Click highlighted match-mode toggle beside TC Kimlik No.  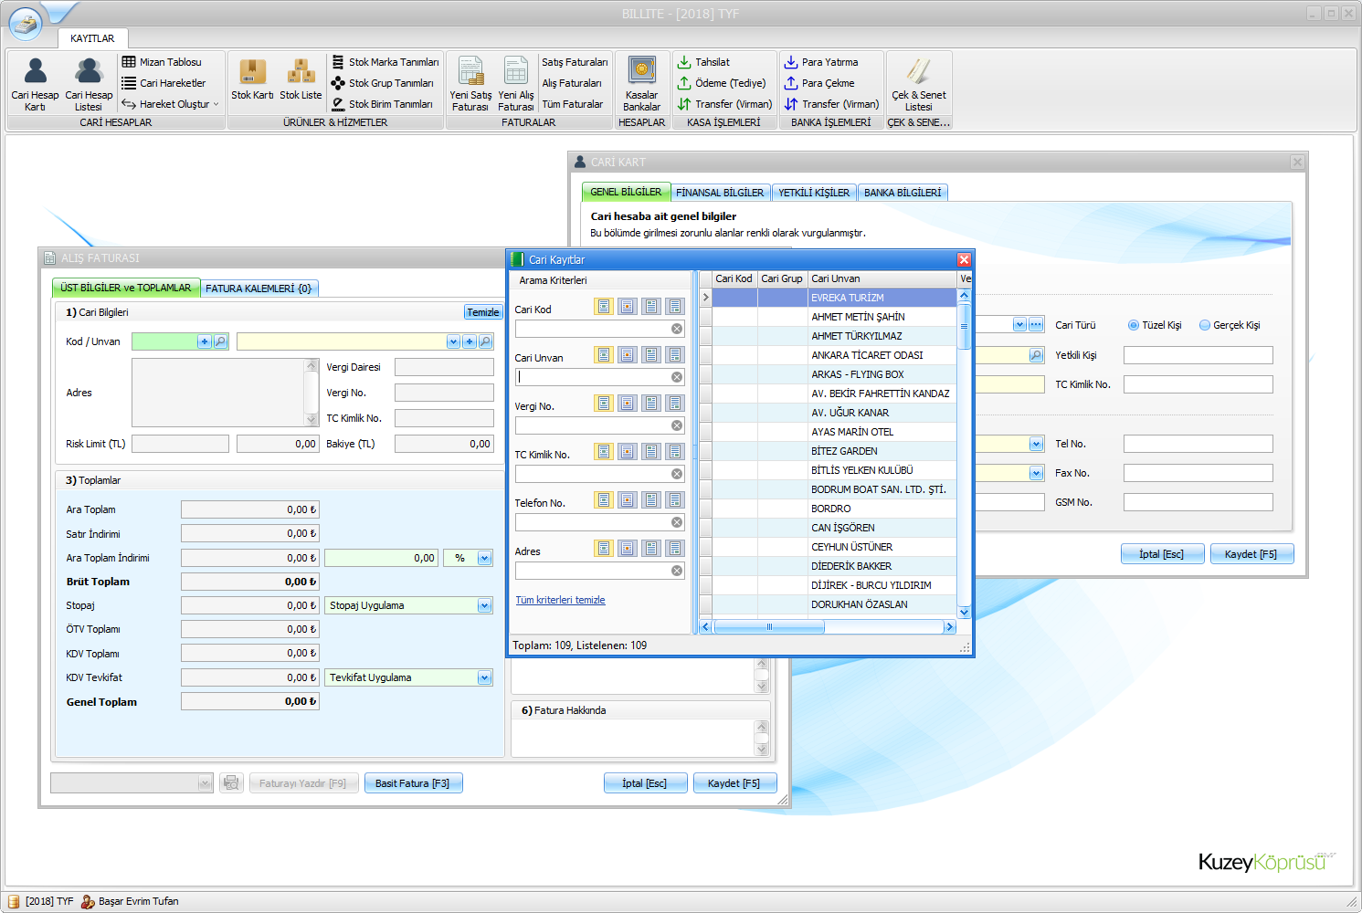pos(604,451)
